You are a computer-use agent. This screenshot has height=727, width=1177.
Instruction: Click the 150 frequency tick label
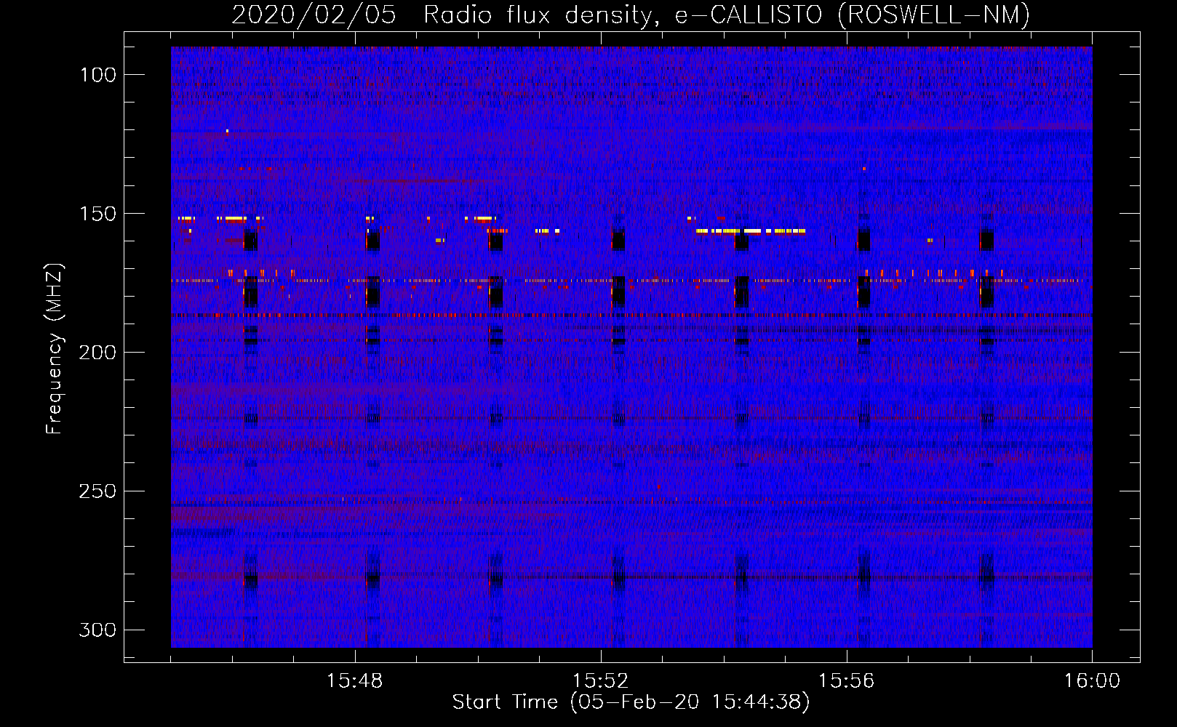97,214
